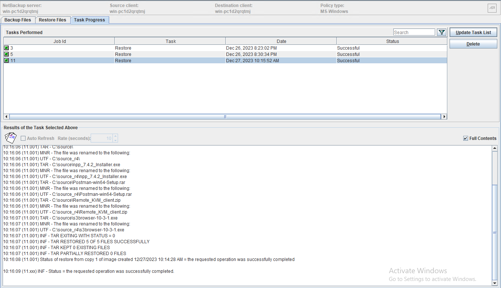501x288 pixels.
Task: Click the Successful status of job 11
Action: click(x=348, y=61)
